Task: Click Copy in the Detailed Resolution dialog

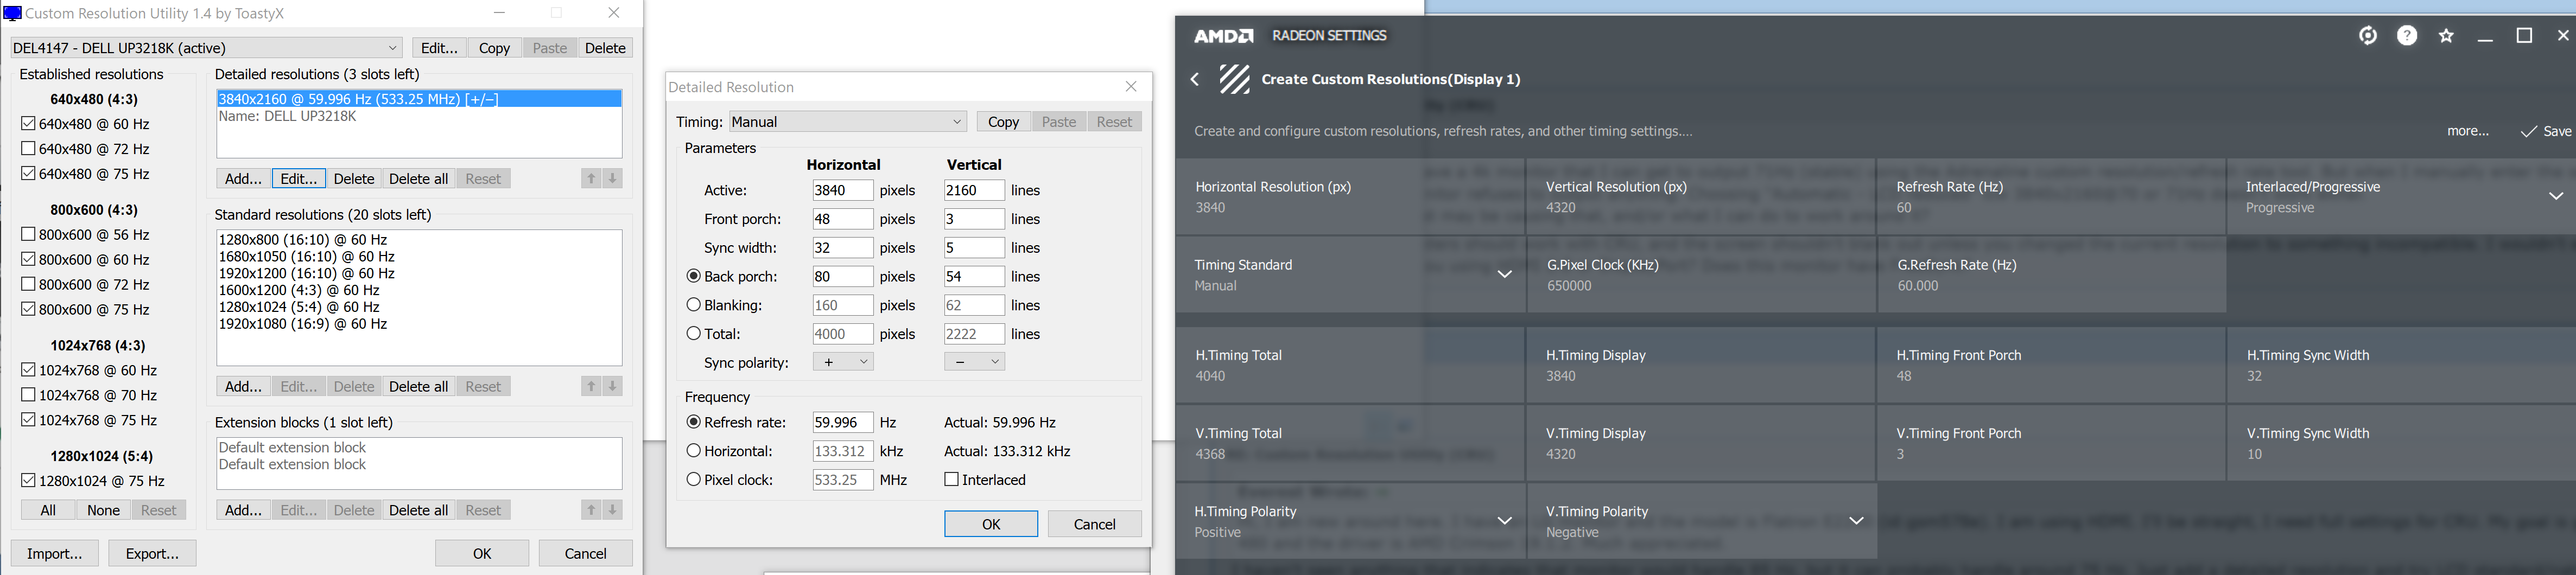Action: [x=1003, y=122]
